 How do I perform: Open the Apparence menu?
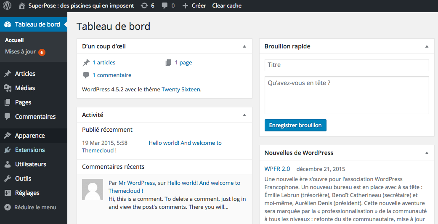(34, 136)
